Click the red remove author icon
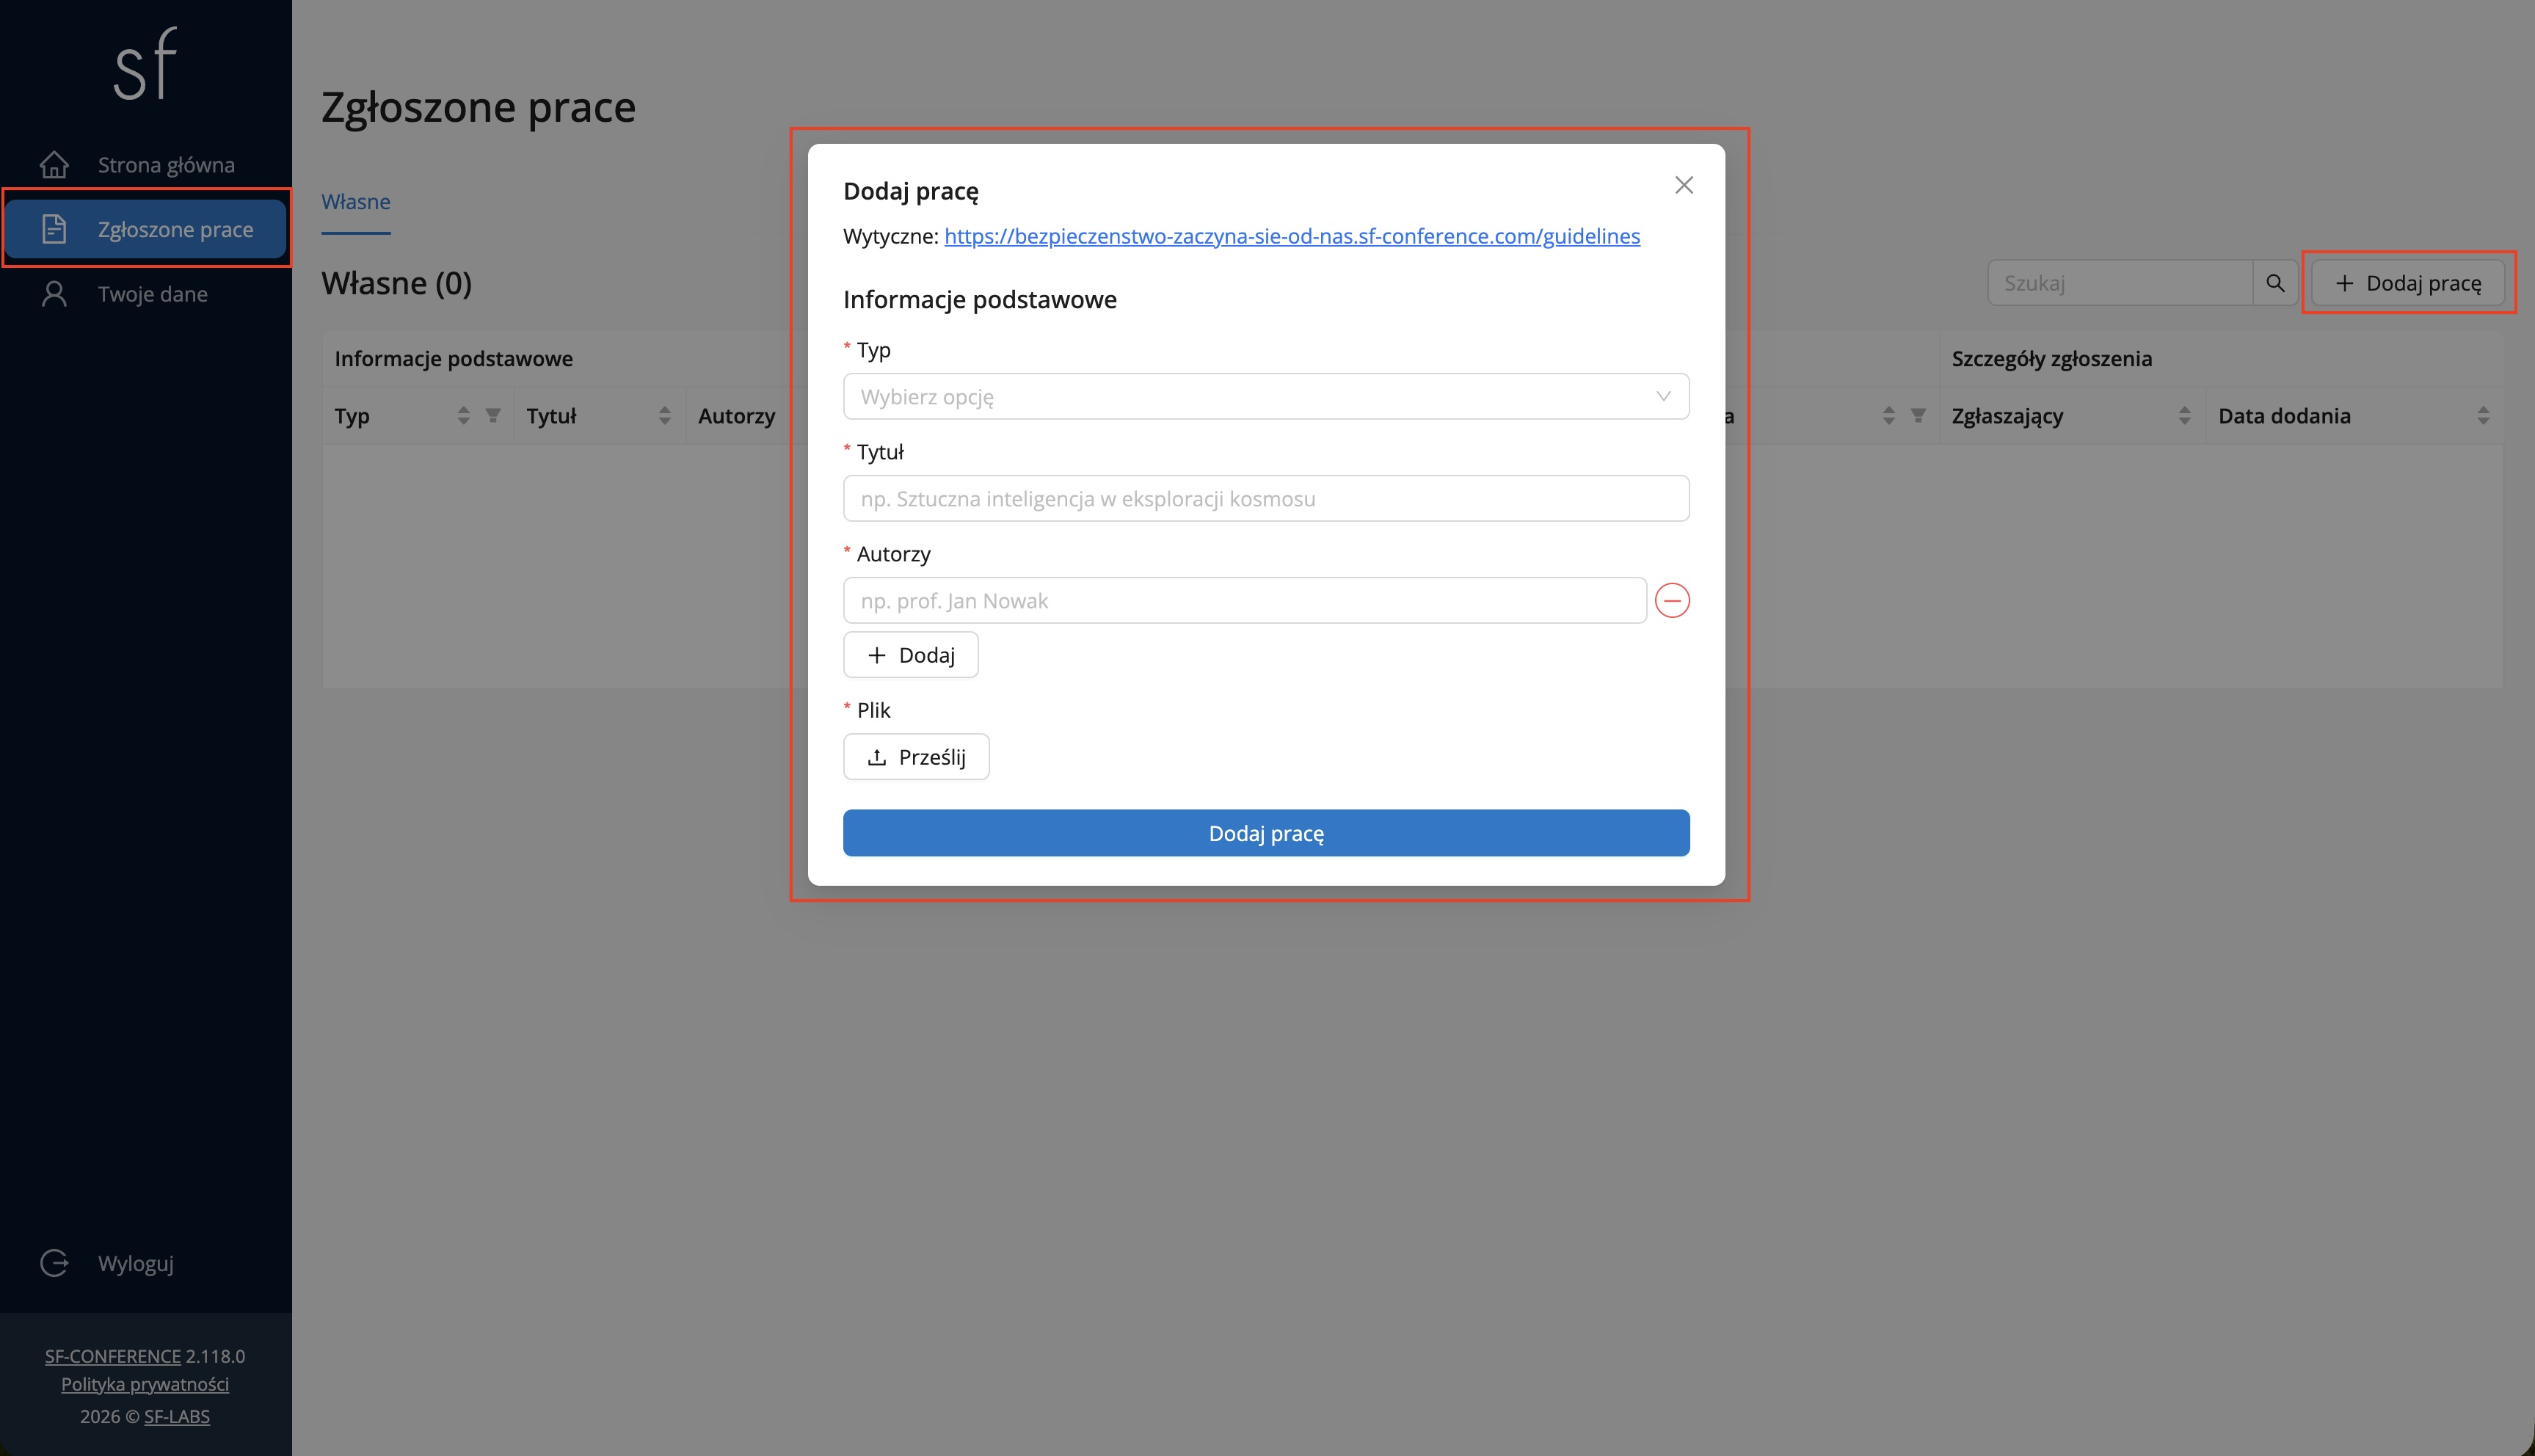This screenshot has width=2535, height=1456. (1672, 600)
